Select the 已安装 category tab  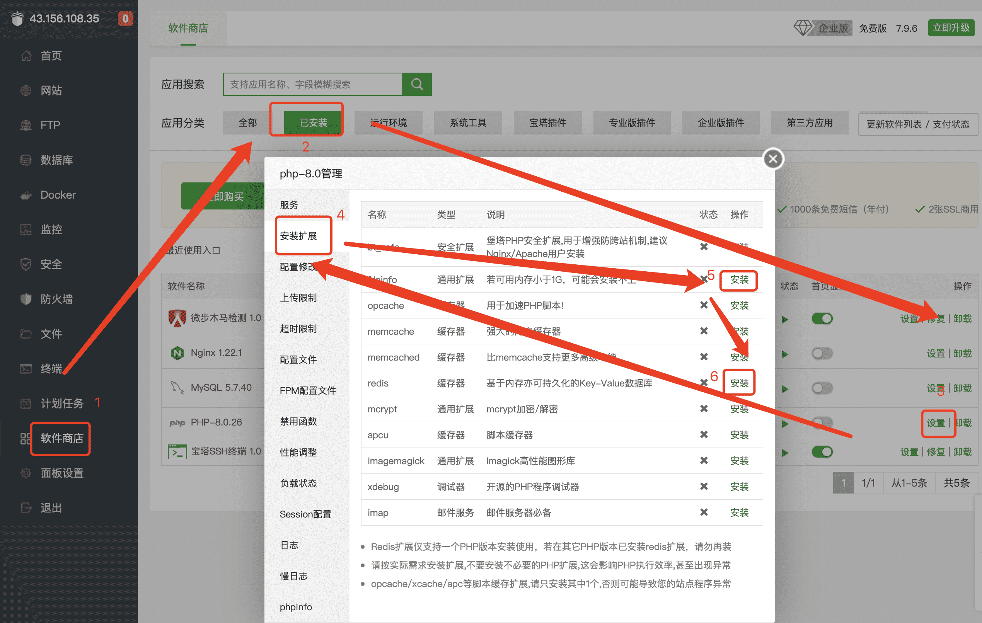313,123
